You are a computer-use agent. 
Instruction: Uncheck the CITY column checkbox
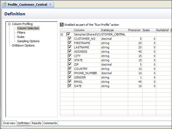click(70, 56)
